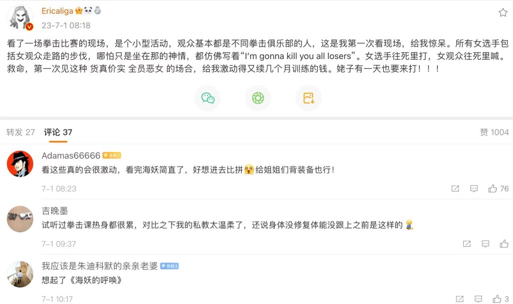Forward the Adamas66666 comment
Image resolution: width=513 pixels, height=304 pixels.
(455, 189)
